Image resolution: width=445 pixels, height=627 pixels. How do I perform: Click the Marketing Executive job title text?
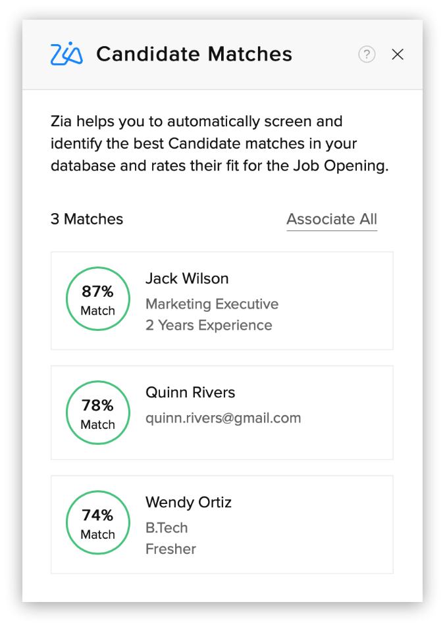click(x=212, y=304)
